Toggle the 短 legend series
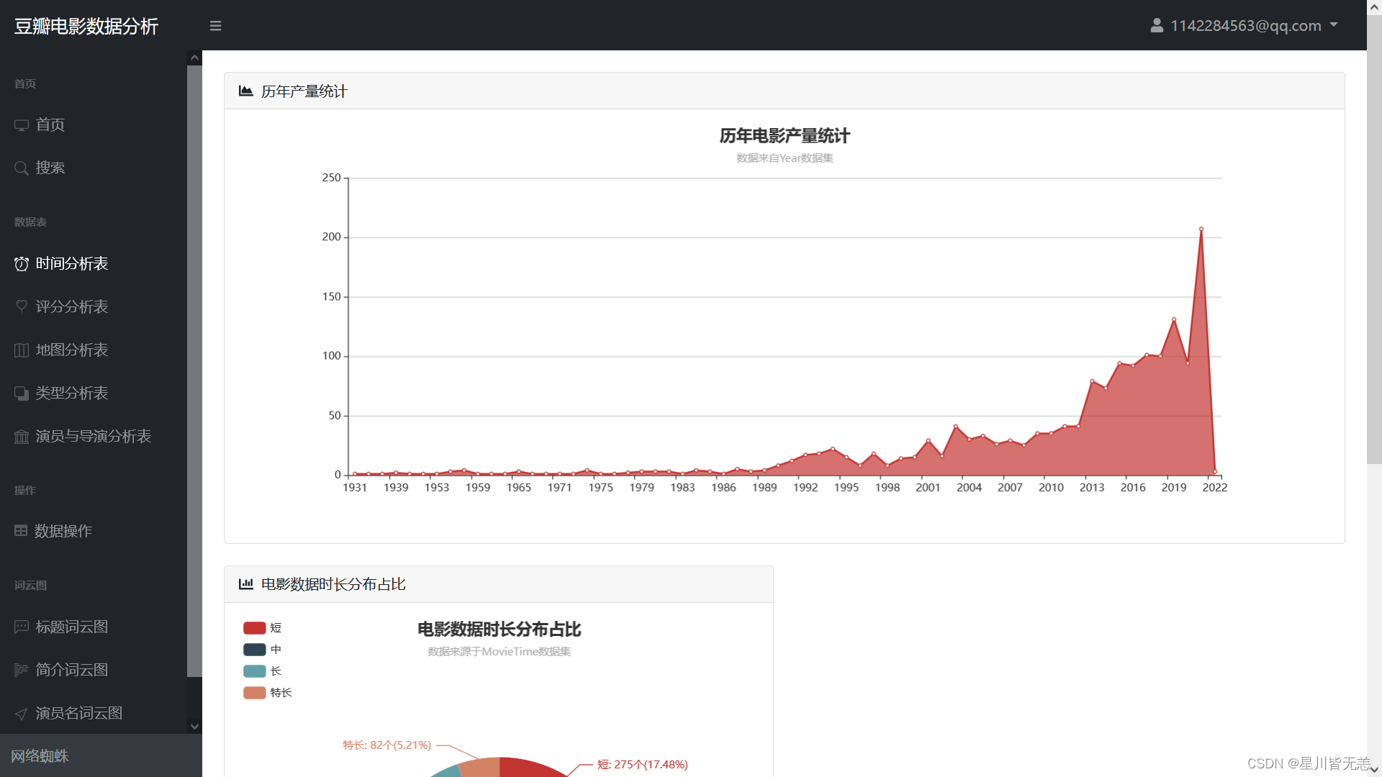Screen dimensions: 1382x777 263,628
